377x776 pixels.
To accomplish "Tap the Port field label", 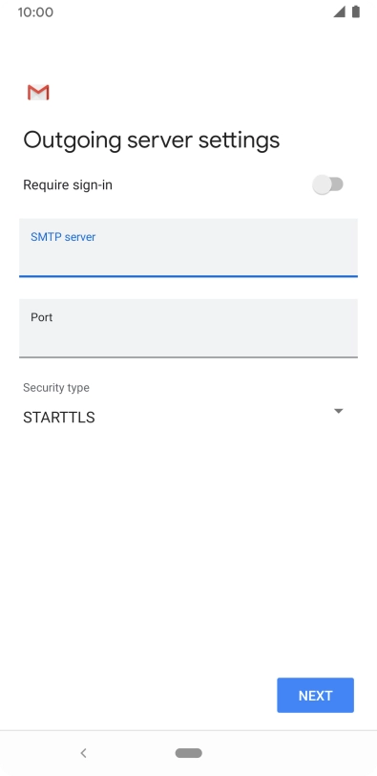I will click(x=41, y=317).
